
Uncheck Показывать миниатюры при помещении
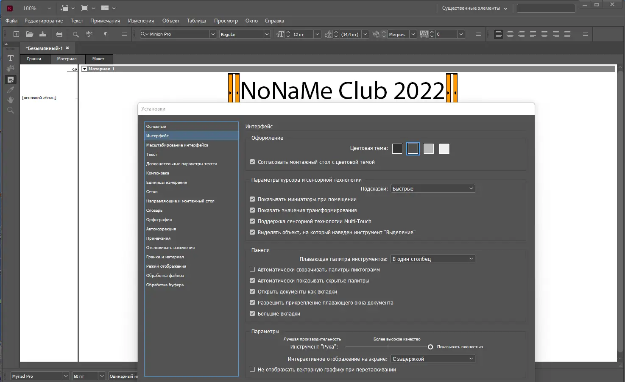pyautogui.click(x=252, y=199)
